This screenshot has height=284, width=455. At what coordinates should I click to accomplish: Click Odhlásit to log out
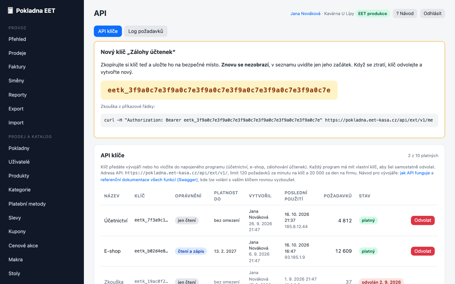[433, 14]
